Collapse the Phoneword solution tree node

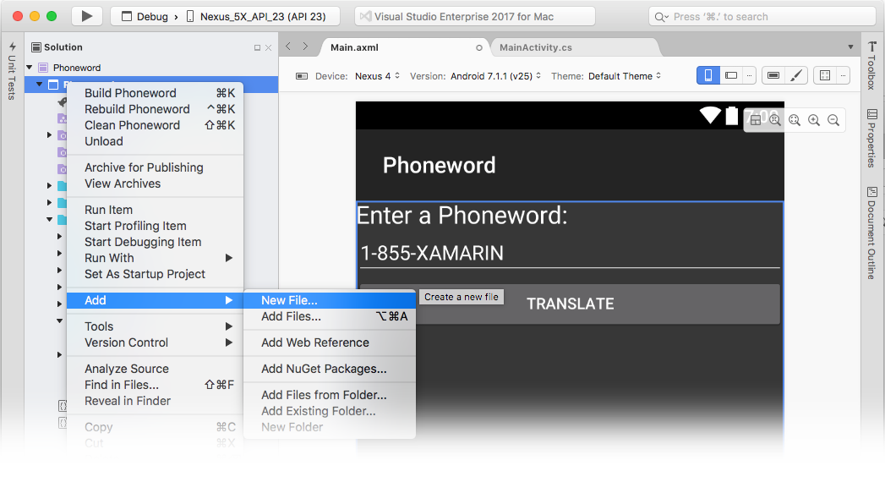click(x=30, y=67)
